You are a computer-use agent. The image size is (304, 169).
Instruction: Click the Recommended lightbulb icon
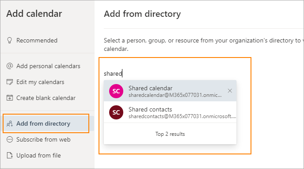click(x=10, y=40)
